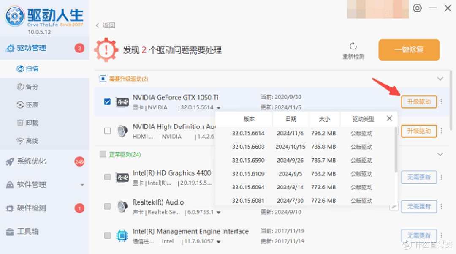This screenshot has width=456, height=254.
Task: Click 升级驱动 for GTX 1050 Ti
Action: point(419,101)
